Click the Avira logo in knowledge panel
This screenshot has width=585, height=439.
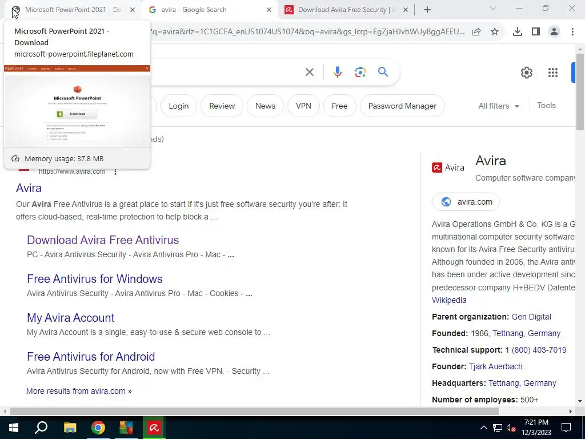[x=448, y=167]
